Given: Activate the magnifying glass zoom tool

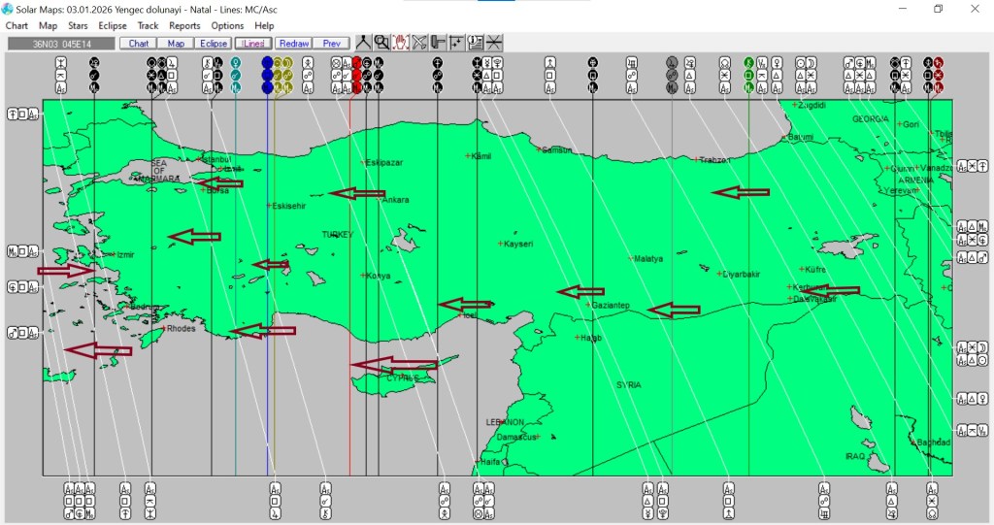Looking at the screenshot, I should click(381, 43).
